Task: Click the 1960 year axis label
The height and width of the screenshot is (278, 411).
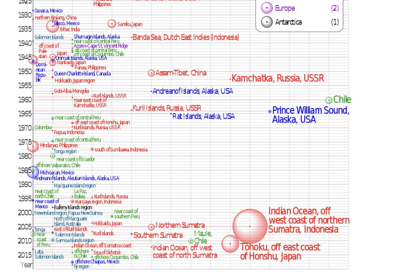Action: point(25,100)
